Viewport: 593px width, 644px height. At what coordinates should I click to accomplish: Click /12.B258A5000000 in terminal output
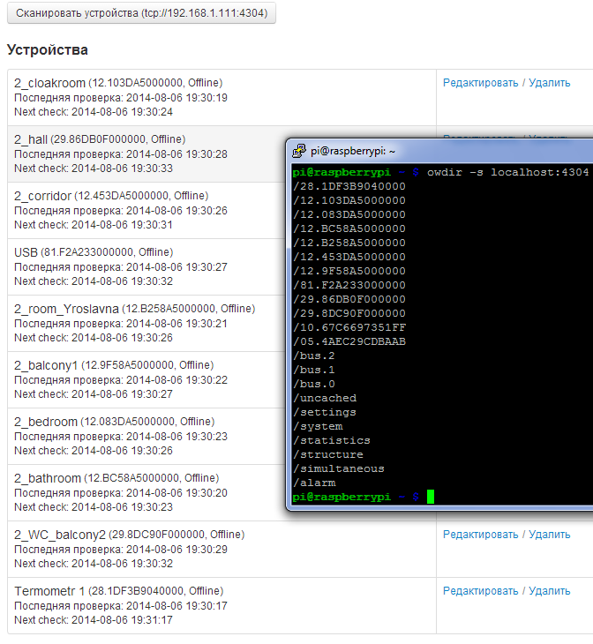click(x=349, y=243)
